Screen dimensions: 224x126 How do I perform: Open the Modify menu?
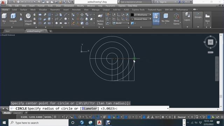pos(80,6)
